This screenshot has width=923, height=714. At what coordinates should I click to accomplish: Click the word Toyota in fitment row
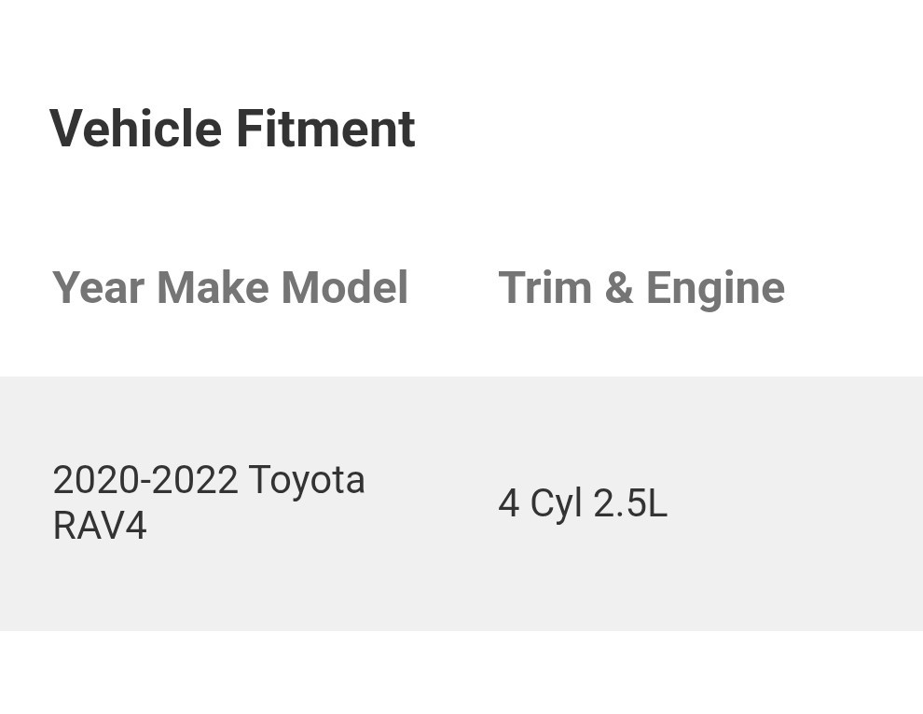(x=307, y=481)
